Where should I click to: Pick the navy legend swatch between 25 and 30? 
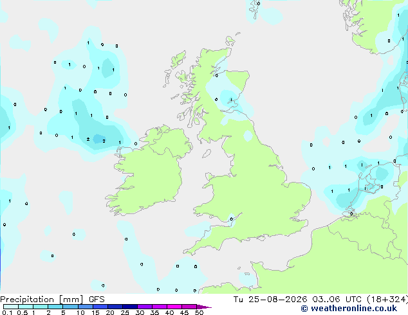pyautogui.click(x=130, y=307)
